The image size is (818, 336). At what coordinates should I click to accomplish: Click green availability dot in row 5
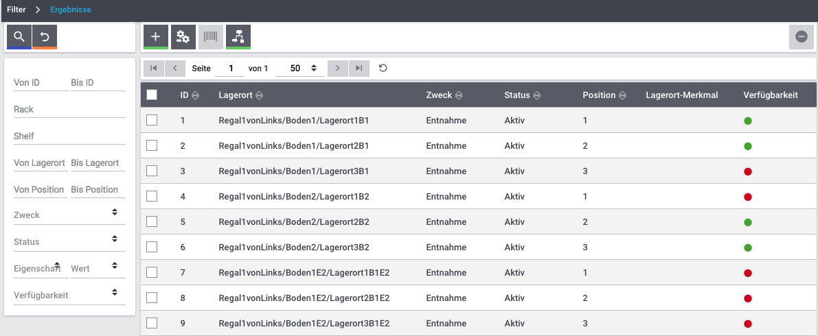click(747, 222)
